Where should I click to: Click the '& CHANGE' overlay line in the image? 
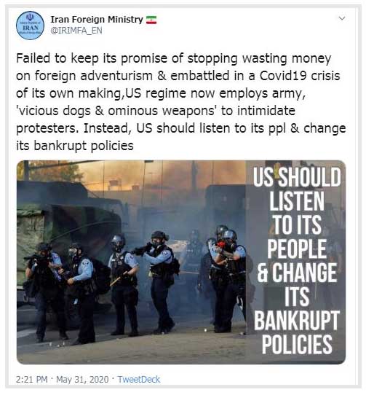tap(297, 273)
